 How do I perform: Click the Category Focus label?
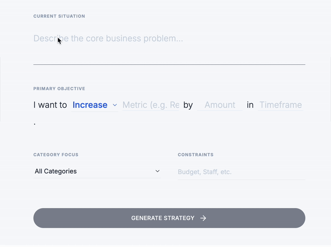56,155
